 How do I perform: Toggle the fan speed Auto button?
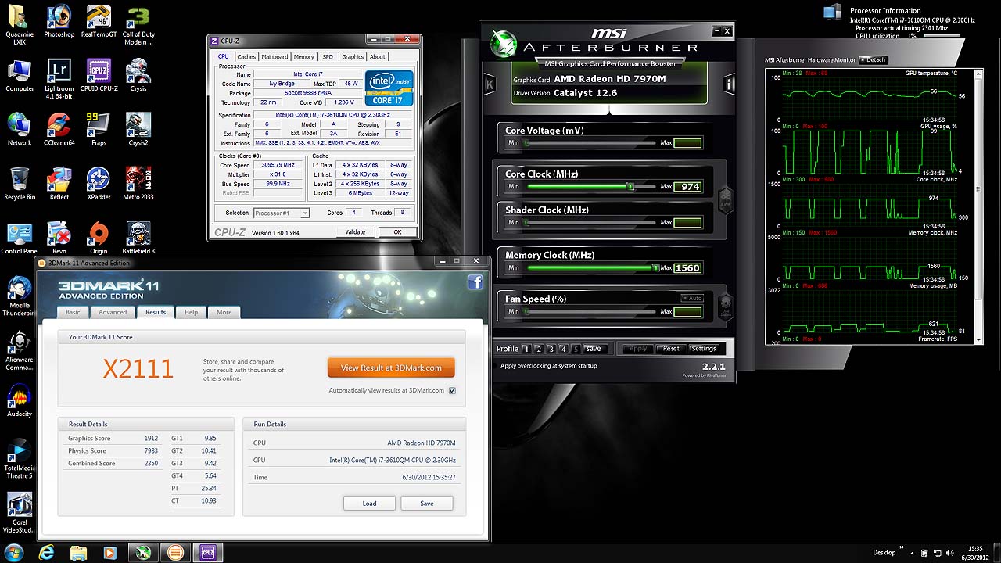click(x=691, y=298)
